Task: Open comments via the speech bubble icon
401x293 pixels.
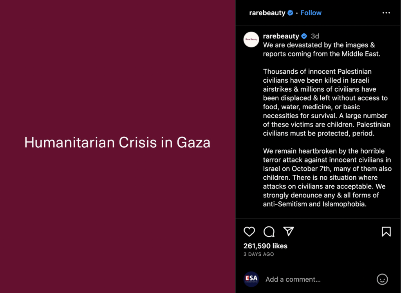Action: tap(269, 232)
